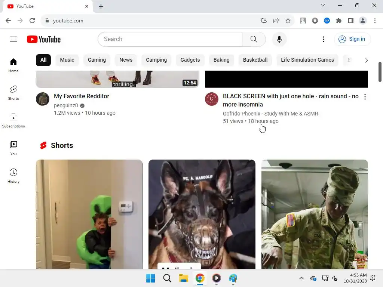The height and width of the screenshot is (287, 383).
Task: Reload the YouTube page
Action: click(32, 21)
